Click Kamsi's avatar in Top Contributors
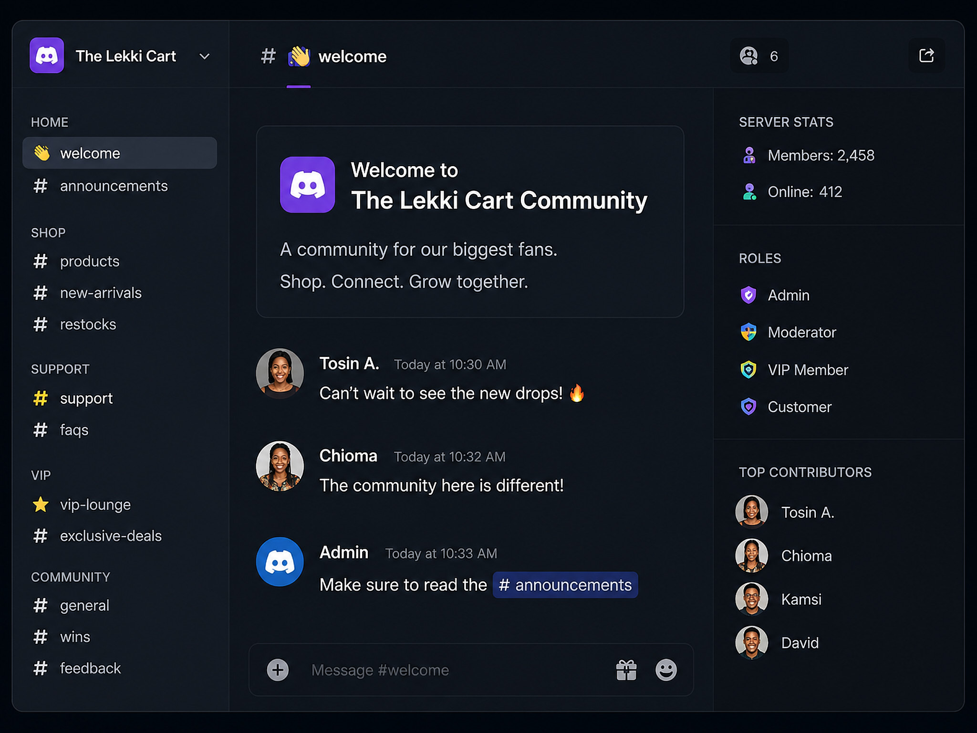 (752, 599)
